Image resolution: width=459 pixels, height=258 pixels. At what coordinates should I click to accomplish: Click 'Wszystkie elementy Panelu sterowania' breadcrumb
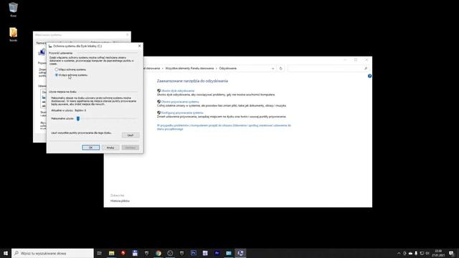[189, 68]
